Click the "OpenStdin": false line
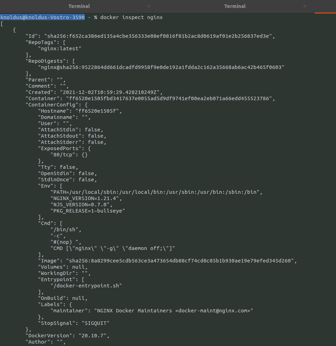This screenshot has height=346, width=336. (68, 173)
